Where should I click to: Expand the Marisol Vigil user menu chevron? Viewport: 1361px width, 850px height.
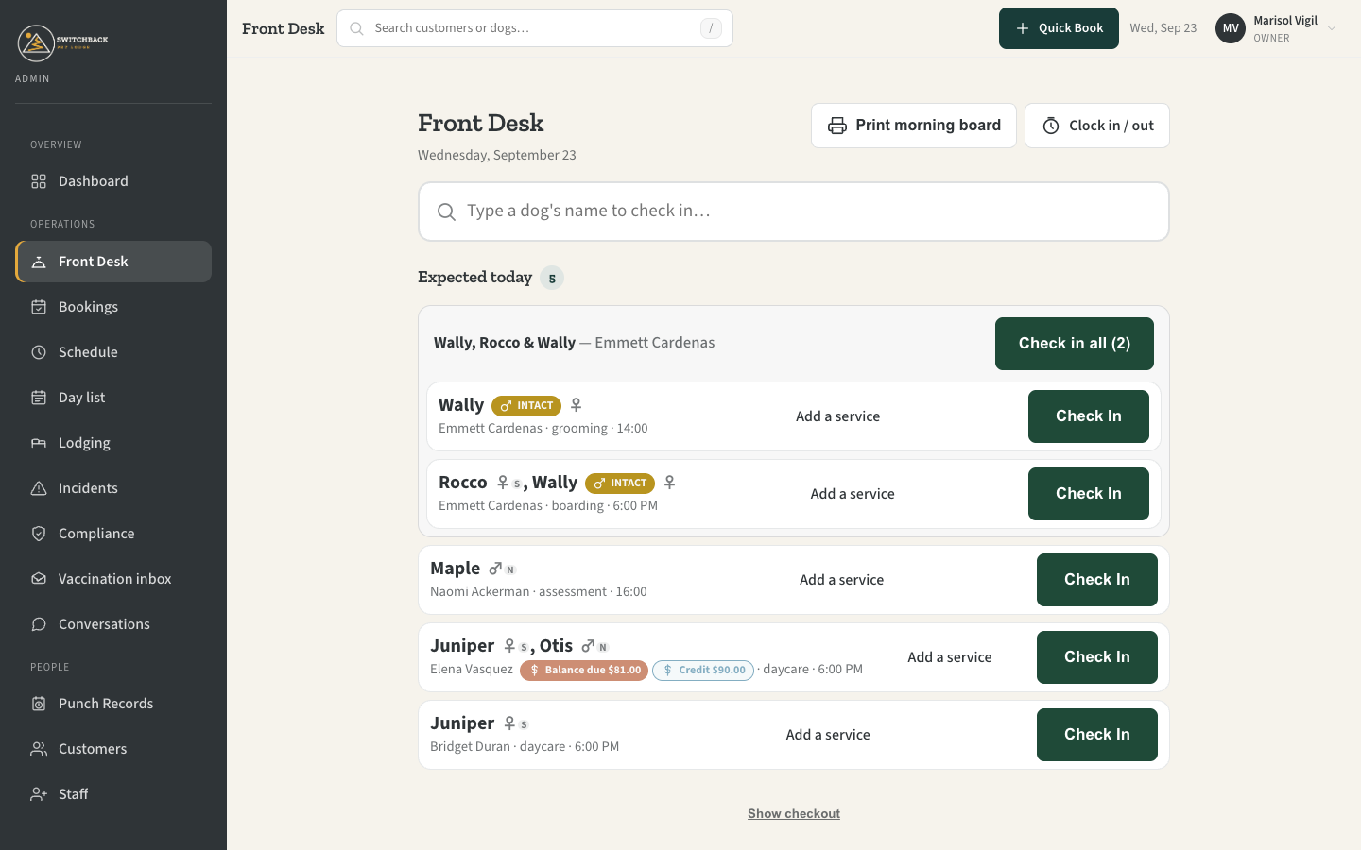coord(1332,28)
